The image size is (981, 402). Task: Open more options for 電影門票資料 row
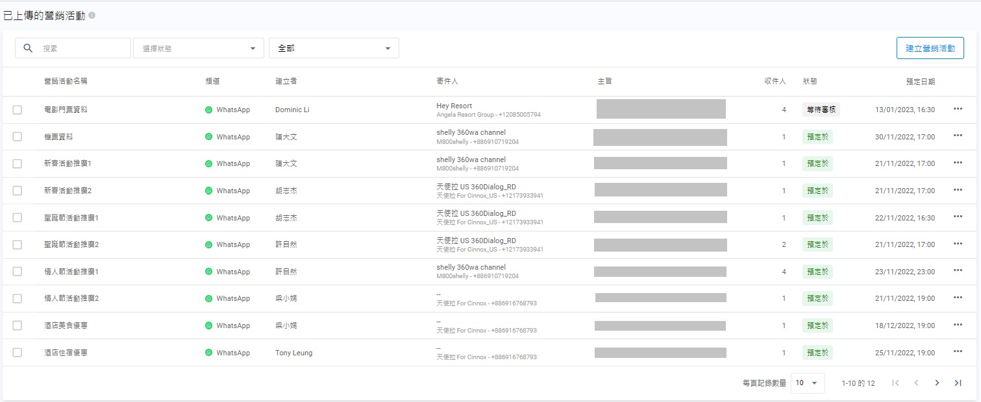pyautogui.click(x=957, y=109)
